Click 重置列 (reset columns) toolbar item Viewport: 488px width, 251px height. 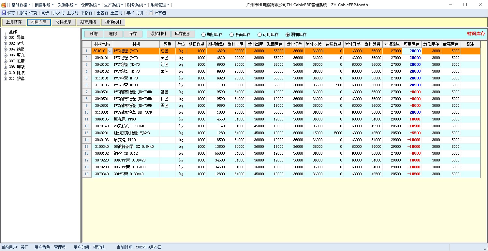116,13
